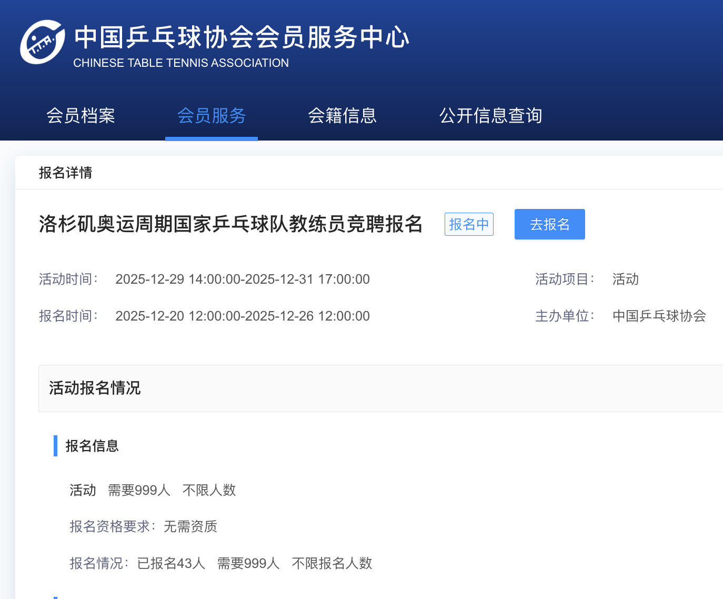The height and width of the screenshot is (599, 723).
Task: Click the 活动时间 event time value
Action: (x=243, y=279)
